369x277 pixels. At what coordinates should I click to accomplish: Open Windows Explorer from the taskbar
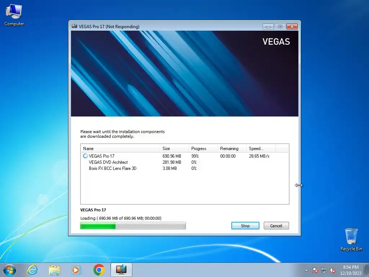coord(54,270)
